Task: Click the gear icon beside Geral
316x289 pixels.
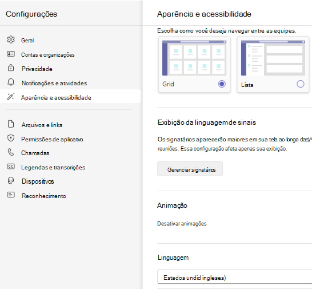Action: (x=11, y=39)
